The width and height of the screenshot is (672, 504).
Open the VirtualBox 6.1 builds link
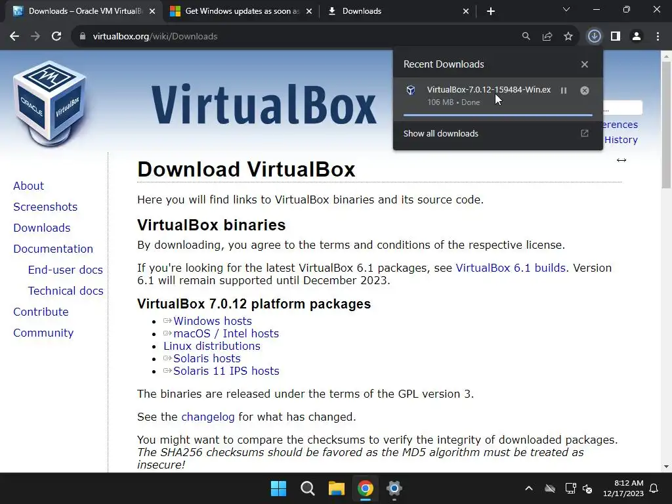tap(511, 268)
